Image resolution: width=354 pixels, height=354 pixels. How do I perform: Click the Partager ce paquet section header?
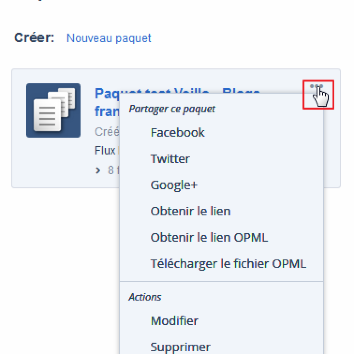pos(172,109)
